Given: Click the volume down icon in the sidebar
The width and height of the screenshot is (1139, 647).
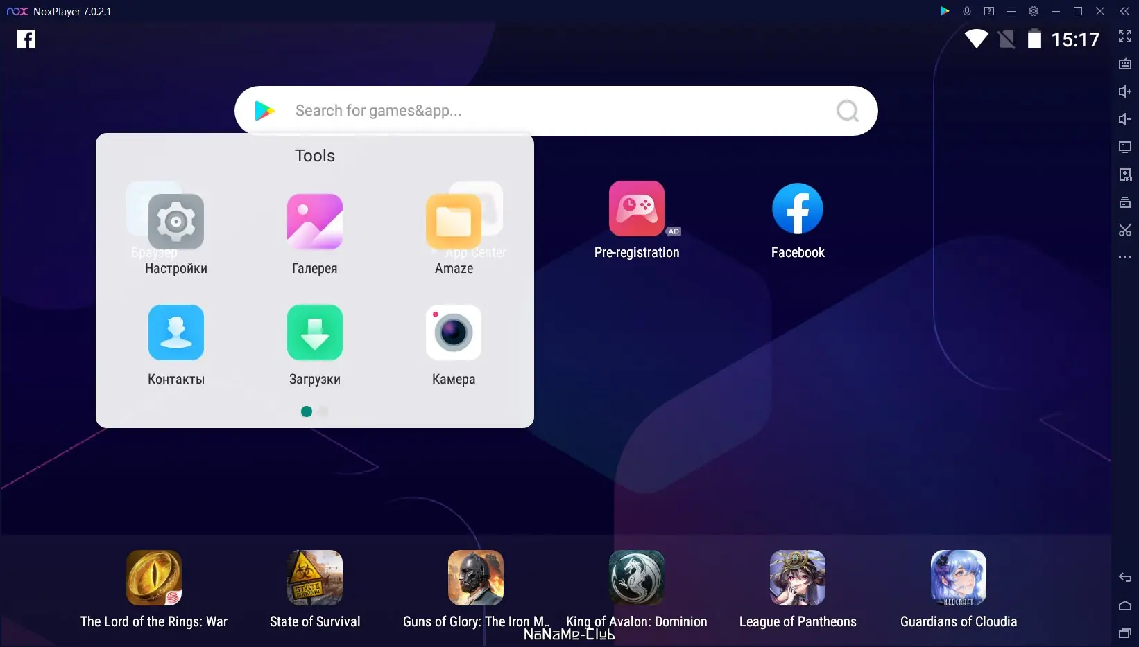Looking at the screenshot, I should click(1125, 119).
